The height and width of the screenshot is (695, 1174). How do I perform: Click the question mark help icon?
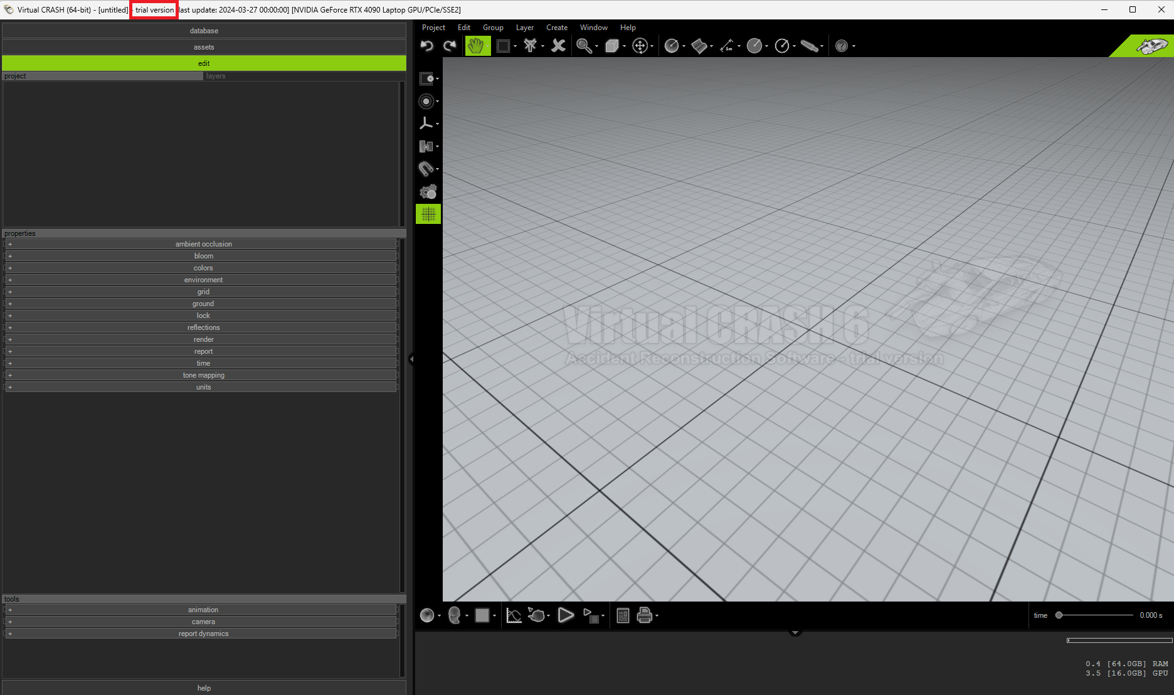tap(842, 46)
